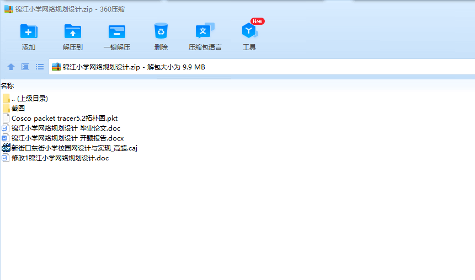Select '修改1锦江小学网络规划设计.doc'

click(x=60, y=158)
